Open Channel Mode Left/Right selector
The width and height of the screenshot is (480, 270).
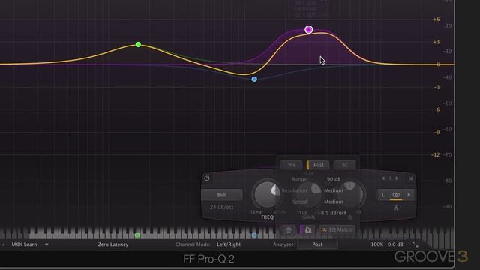coord(229,244)
